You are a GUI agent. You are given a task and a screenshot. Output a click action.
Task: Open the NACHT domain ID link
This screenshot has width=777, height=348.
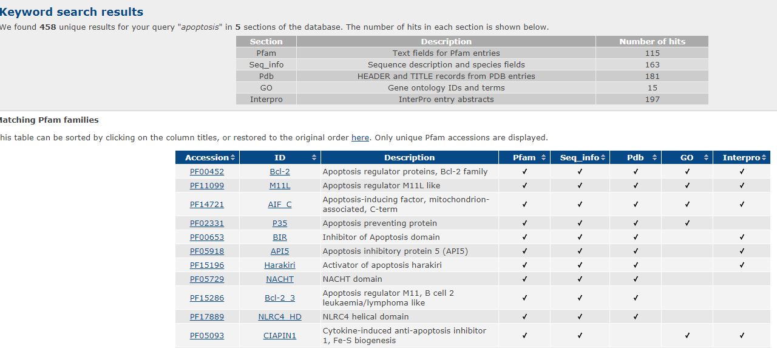point(280,279)
